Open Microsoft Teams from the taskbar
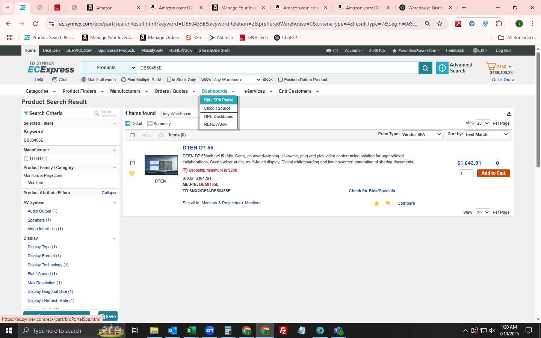The height and width of the screenshot is (338, 541). [x=339, y=330]
